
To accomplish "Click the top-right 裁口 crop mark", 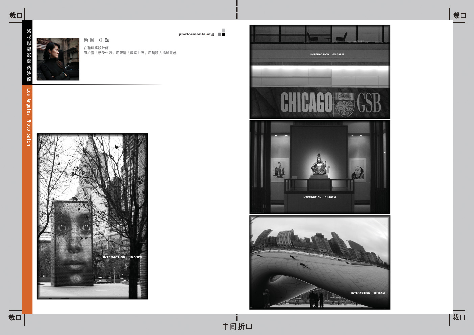I will 459,16.
